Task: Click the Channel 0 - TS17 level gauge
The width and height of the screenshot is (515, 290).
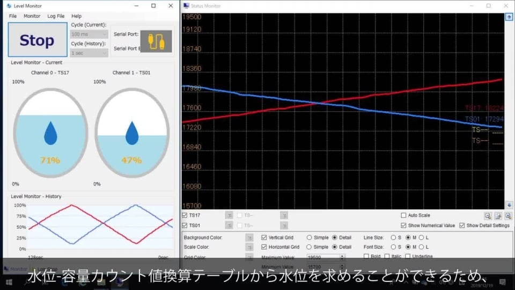Action: click(50, 133)
